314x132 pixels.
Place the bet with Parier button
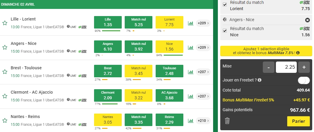[298, 121]
